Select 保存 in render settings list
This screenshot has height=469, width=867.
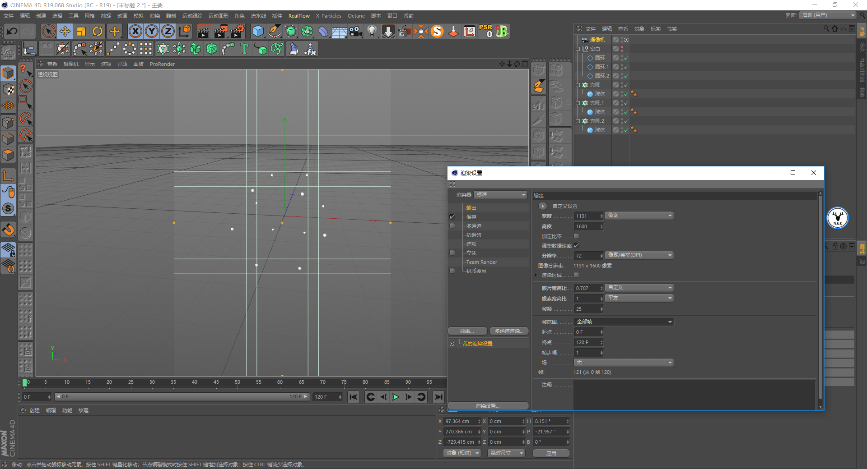click(x=471, y=217)
